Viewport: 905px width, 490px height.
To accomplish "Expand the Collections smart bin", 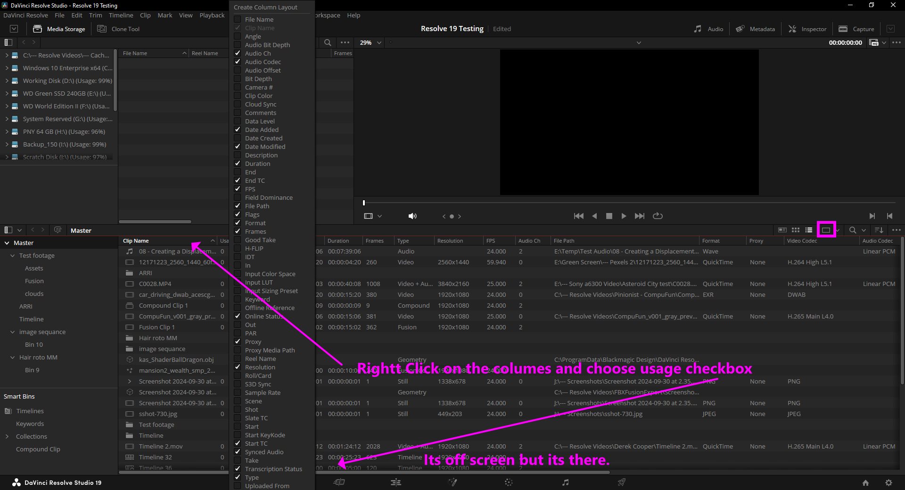I will tap(7, 436).
